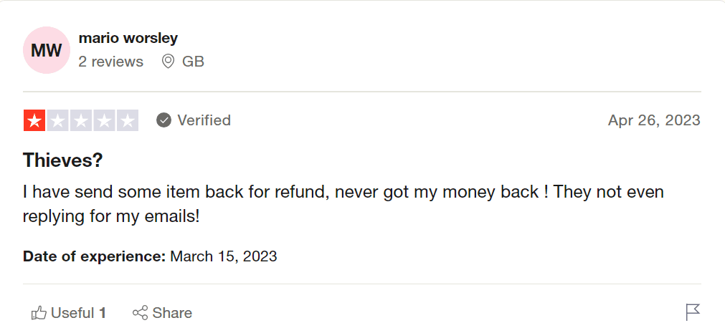This screenshot has height=333, width=725.
Task: Flag this review using flag icon
Action: point(692,312)
